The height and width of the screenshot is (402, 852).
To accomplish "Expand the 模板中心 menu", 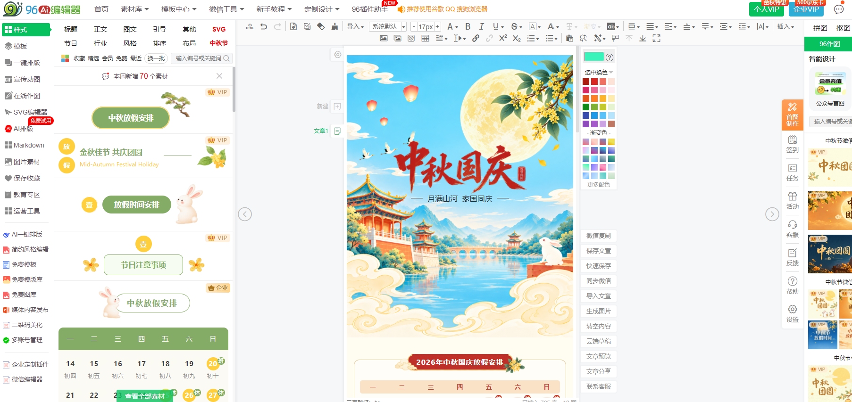I will click(x=179, y=9).
